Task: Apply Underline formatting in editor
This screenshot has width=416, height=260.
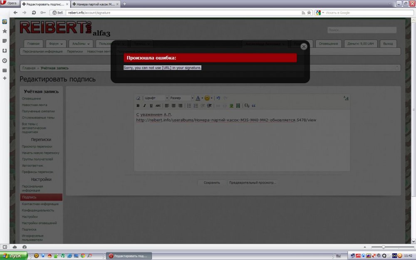Action: pos(151,106)
